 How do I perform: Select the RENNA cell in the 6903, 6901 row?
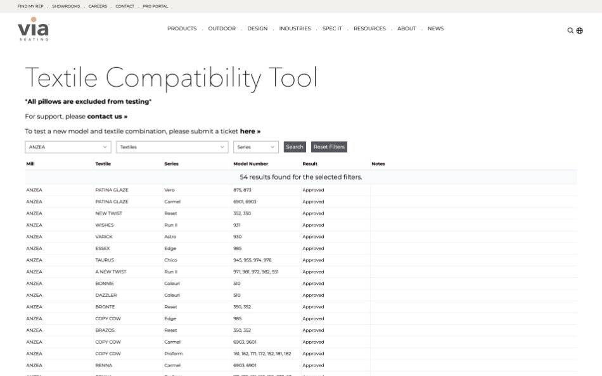[x=104, y=366]
